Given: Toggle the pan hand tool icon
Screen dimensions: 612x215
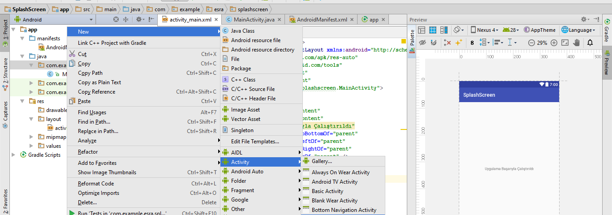Looking at the screenshot, I should pos(577,43).
